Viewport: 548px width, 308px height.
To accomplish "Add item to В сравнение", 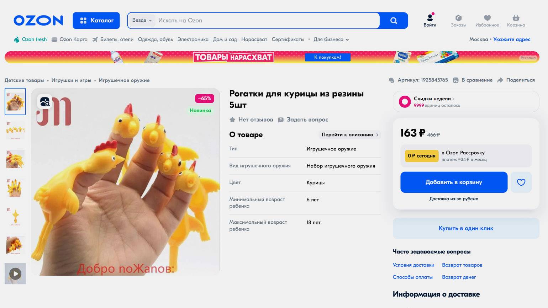I will pos(473,80).
